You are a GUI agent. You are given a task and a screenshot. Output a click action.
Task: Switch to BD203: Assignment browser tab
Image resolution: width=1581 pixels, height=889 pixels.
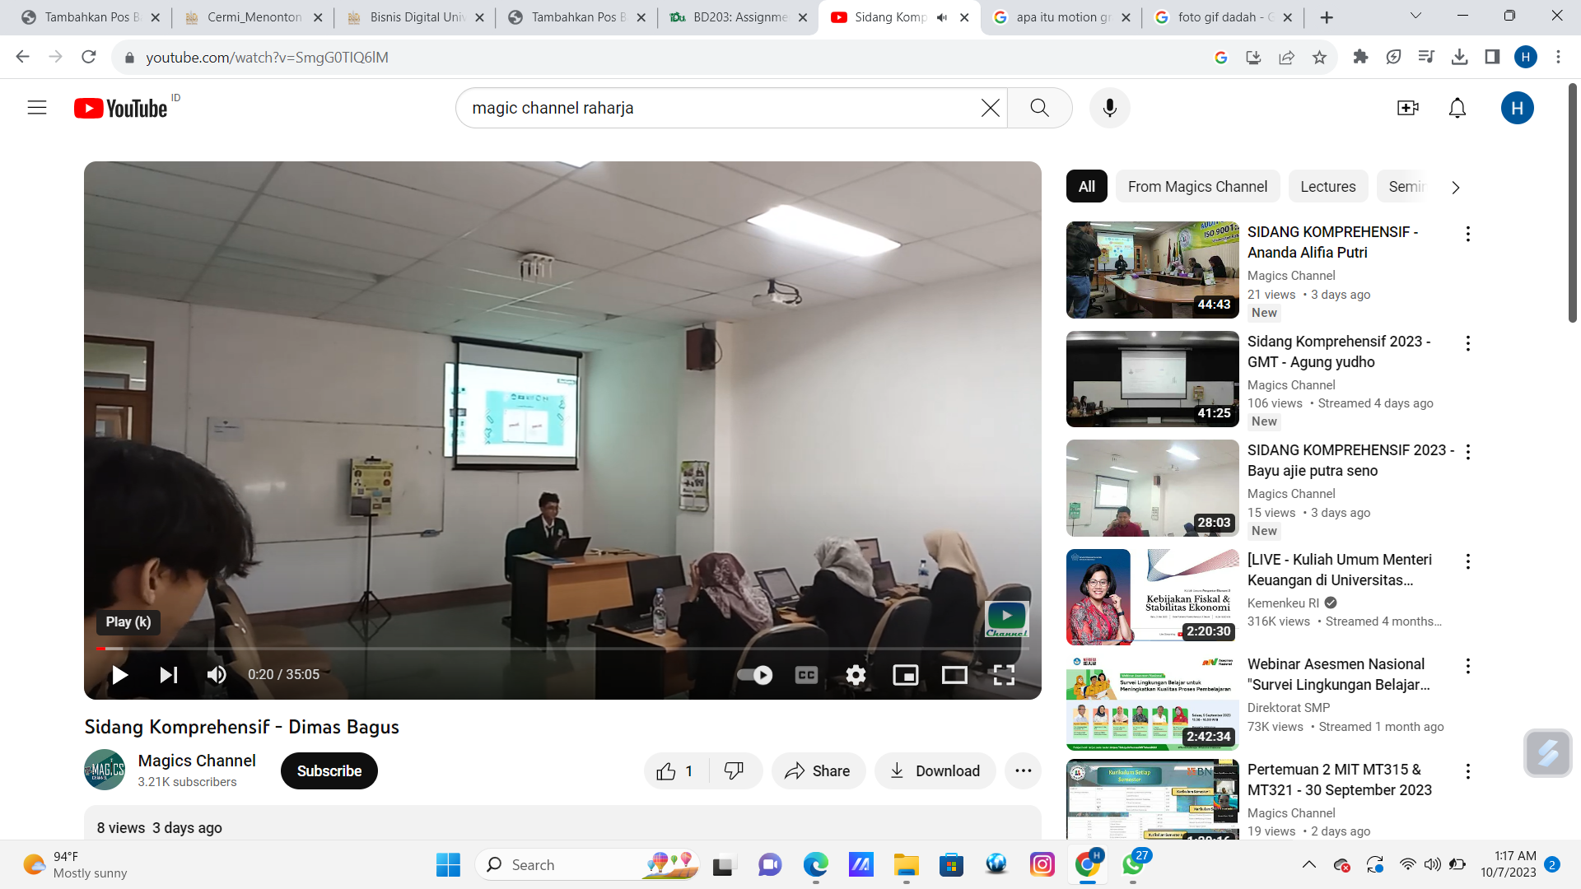(739, 17)
